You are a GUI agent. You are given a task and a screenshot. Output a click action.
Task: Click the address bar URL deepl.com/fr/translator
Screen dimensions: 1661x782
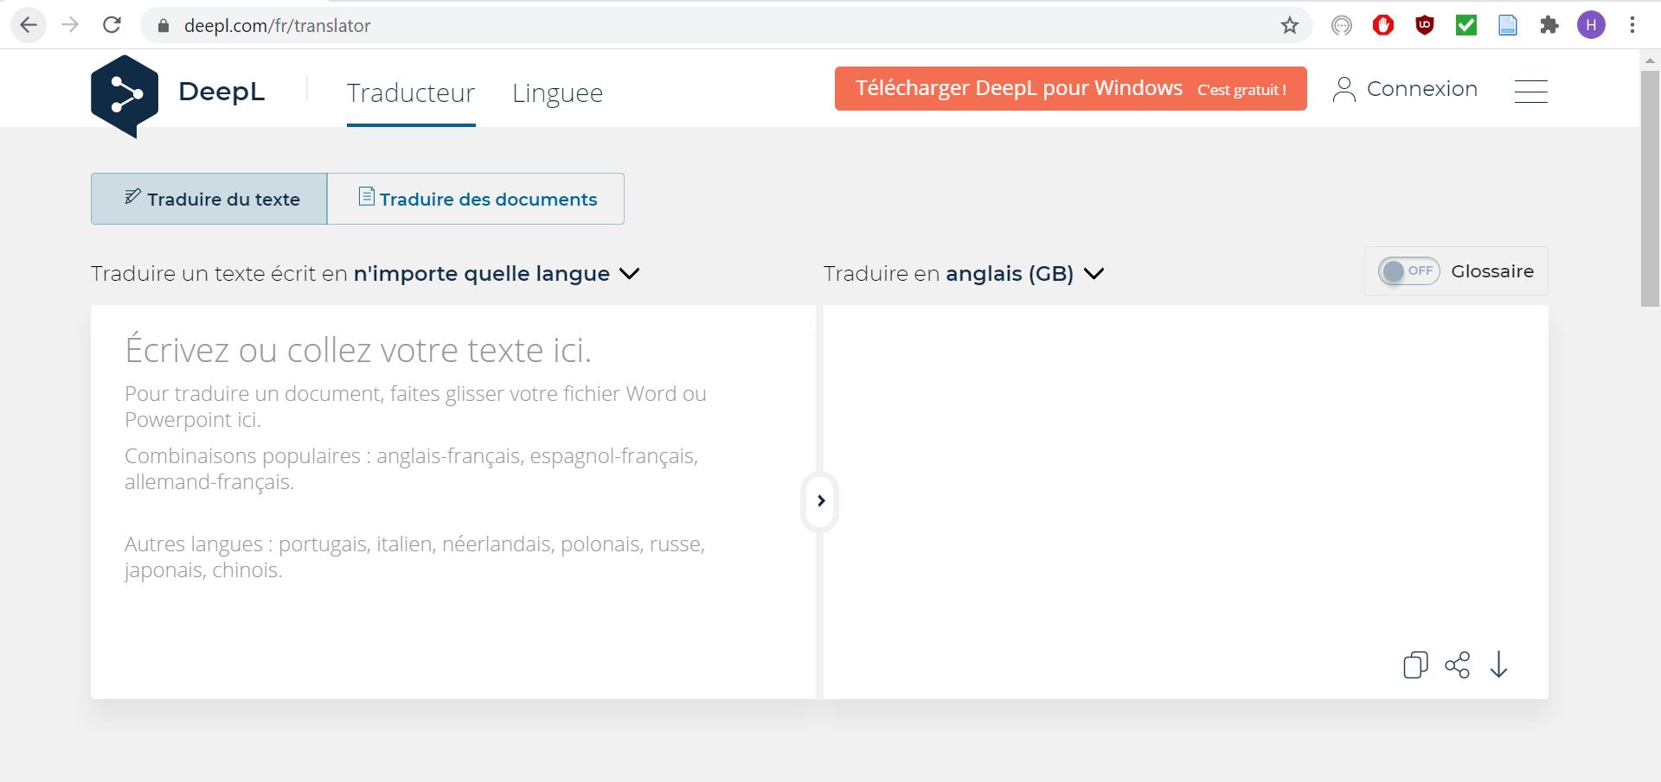[277, 26]
